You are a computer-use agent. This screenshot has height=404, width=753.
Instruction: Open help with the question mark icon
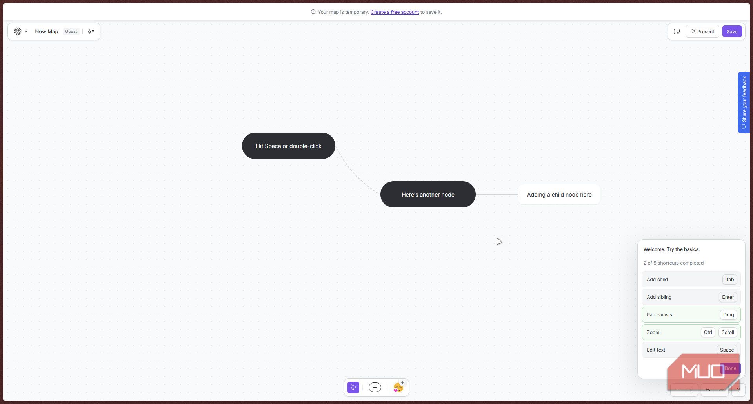(x=738, y=390)
